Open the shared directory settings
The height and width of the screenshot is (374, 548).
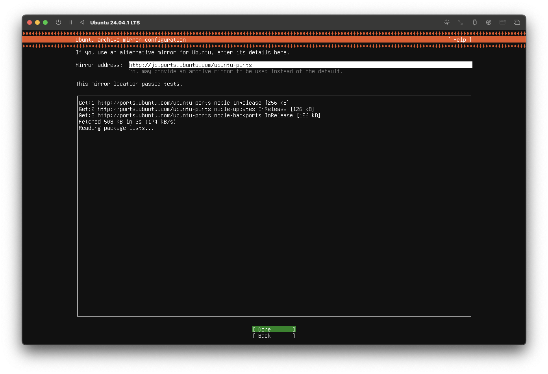[503, 22]
